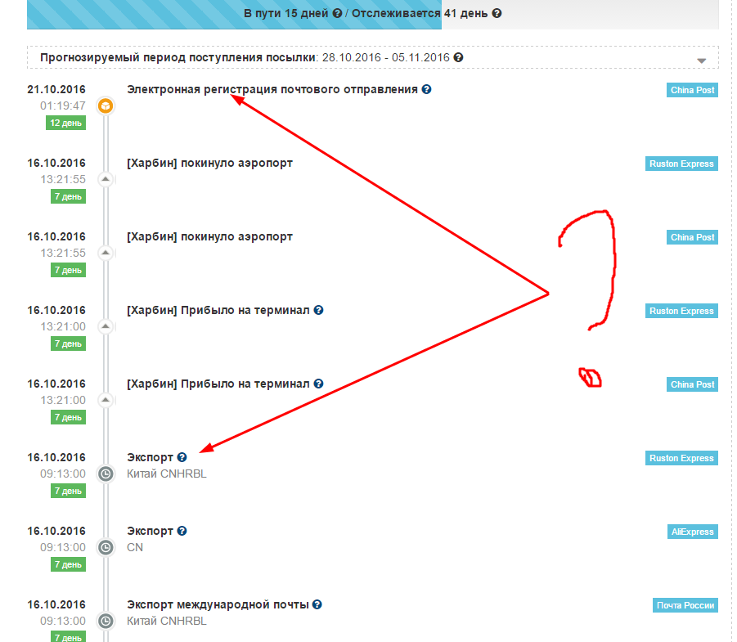Click help icon next to Экспорт CN
This screenshot has height=642, width=737.
[x=182, y=531]
